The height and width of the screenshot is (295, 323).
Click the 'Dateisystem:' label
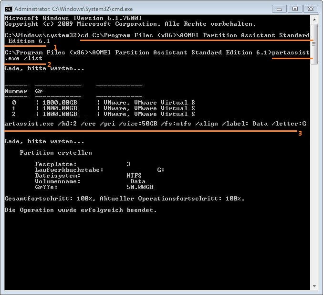pos(58,176)
